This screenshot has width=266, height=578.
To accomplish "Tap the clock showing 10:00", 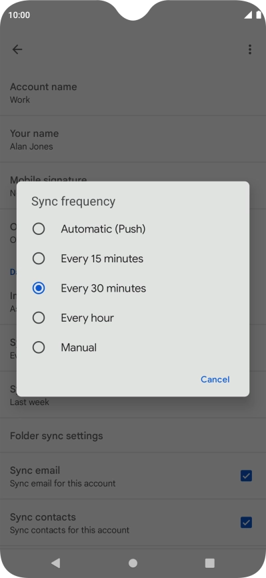I will (19, 15).
